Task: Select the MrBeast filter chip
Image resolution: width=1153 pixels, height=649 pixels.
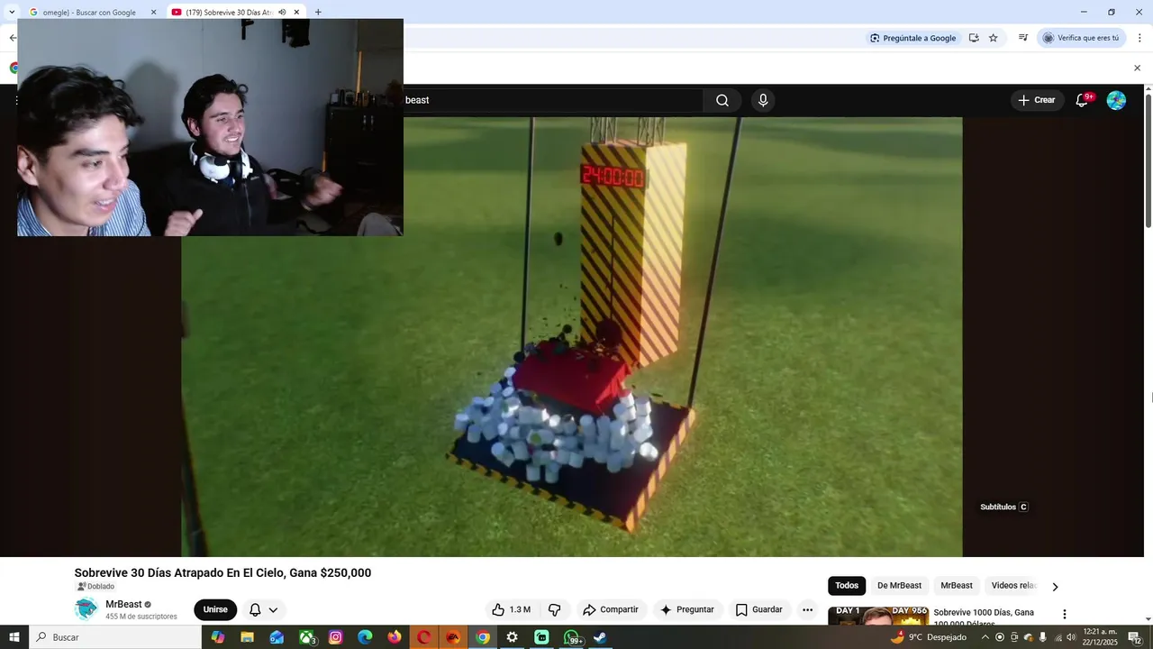Action: pyautogui.click(x=957, y=585)
